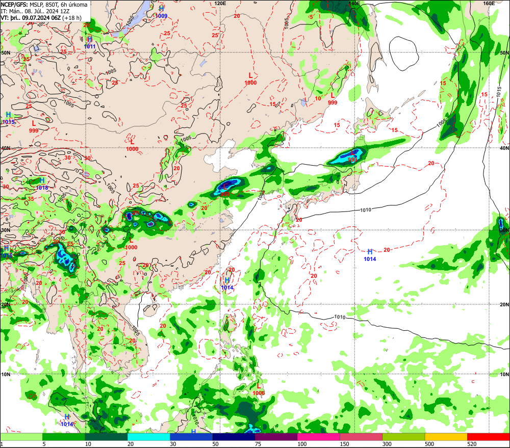
Task: Click the VT valid time +18 h line
Action: click(x=41, y=17)
